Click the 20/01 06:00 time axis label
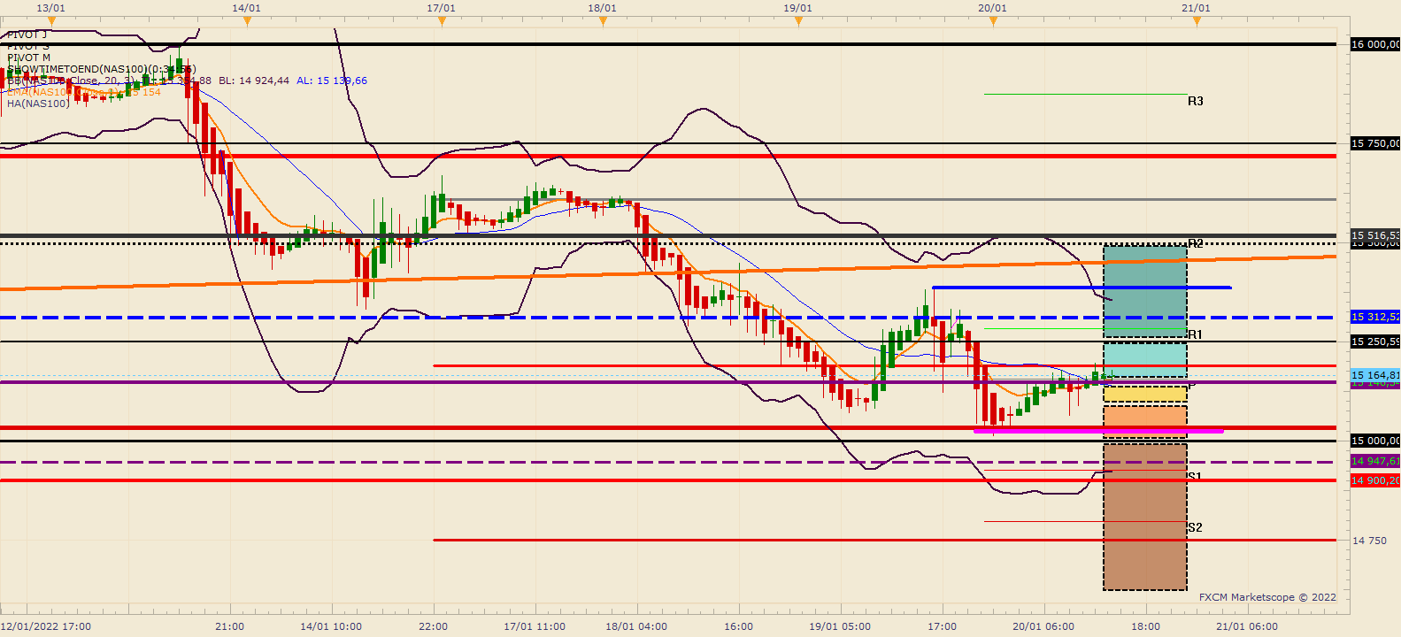Image resolution: width=1401 pixels, height=637 pixels. pyautogui.click(x=1043, y=626)
